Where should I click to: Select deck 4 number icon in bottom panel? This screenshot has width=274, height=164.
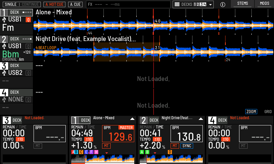click(x=212, y=120)
